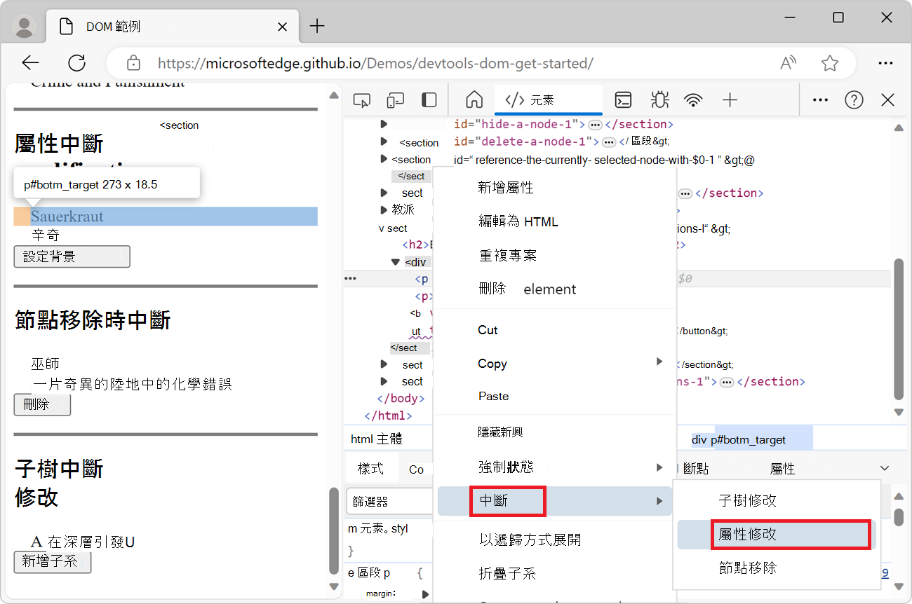Click the DOM tree vertical scrollbar thumb
The height and width of the screenshot is (604, 912).
coord(899,329)
